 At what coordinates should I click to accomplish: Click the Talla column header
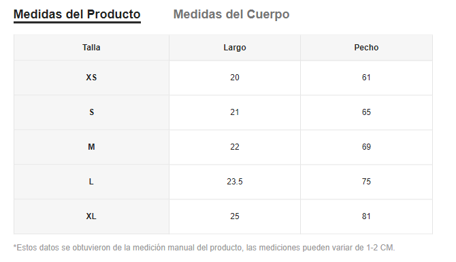click(91, 48)
